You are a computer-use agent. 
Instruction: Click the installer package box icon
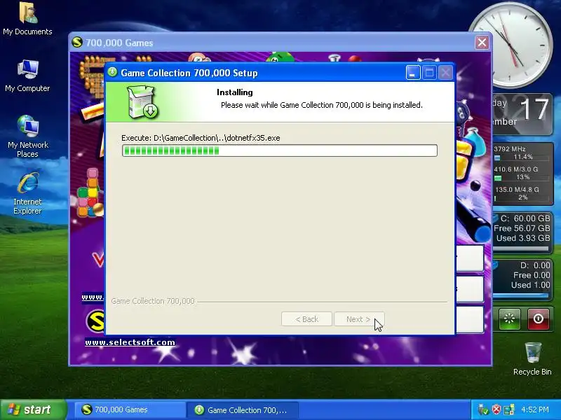coord(143,101)
